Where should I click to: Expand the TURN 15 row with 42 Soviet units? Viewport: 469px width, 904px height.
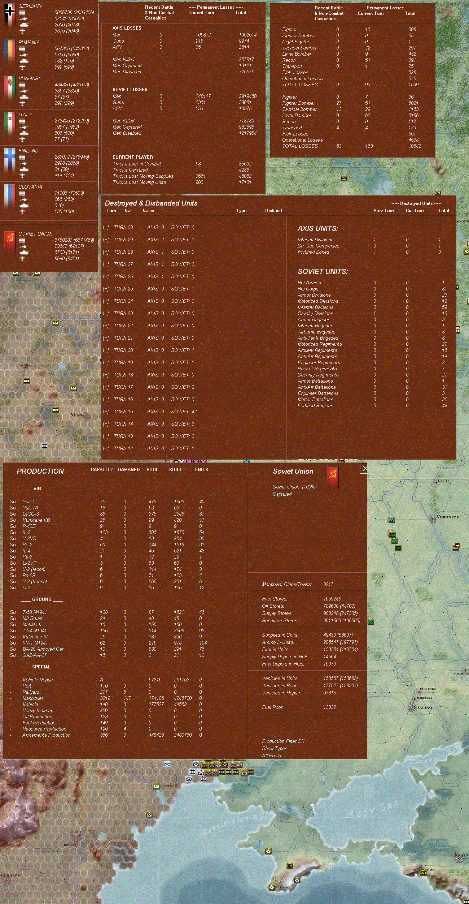pyautogui.click(x=106, y=412)
